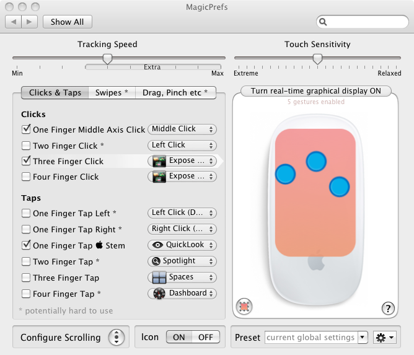Screen dimensions: 414x355
Task: Uncheck One Finger Tap Apple Stem
Action: coord(26,245)
